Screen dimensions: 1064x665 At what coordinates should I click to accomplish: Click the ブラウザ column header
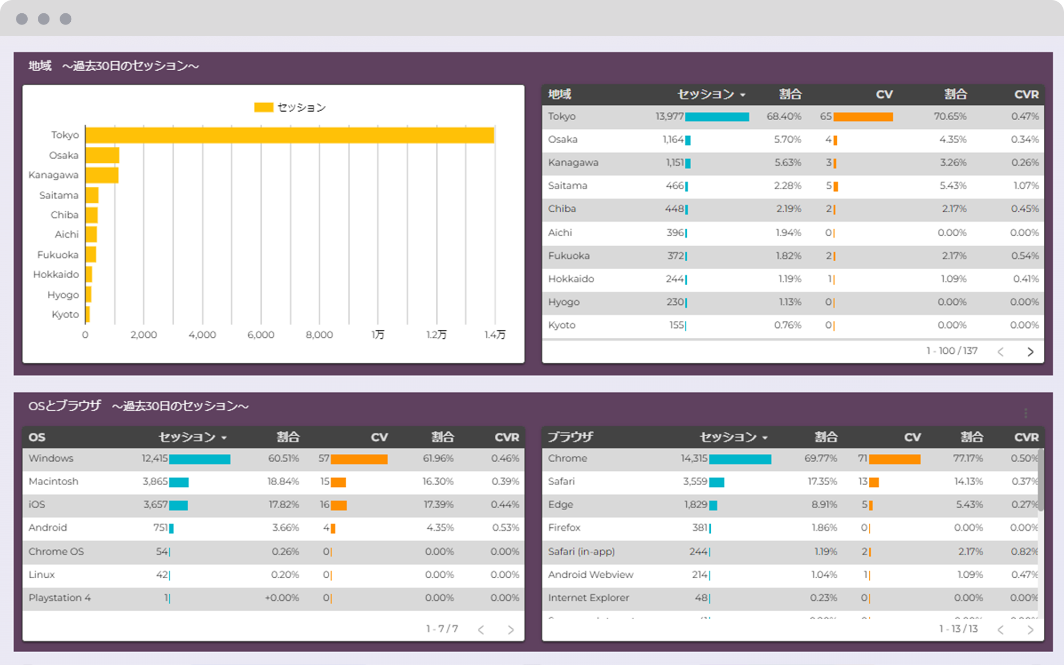click(x=570, y=437)
